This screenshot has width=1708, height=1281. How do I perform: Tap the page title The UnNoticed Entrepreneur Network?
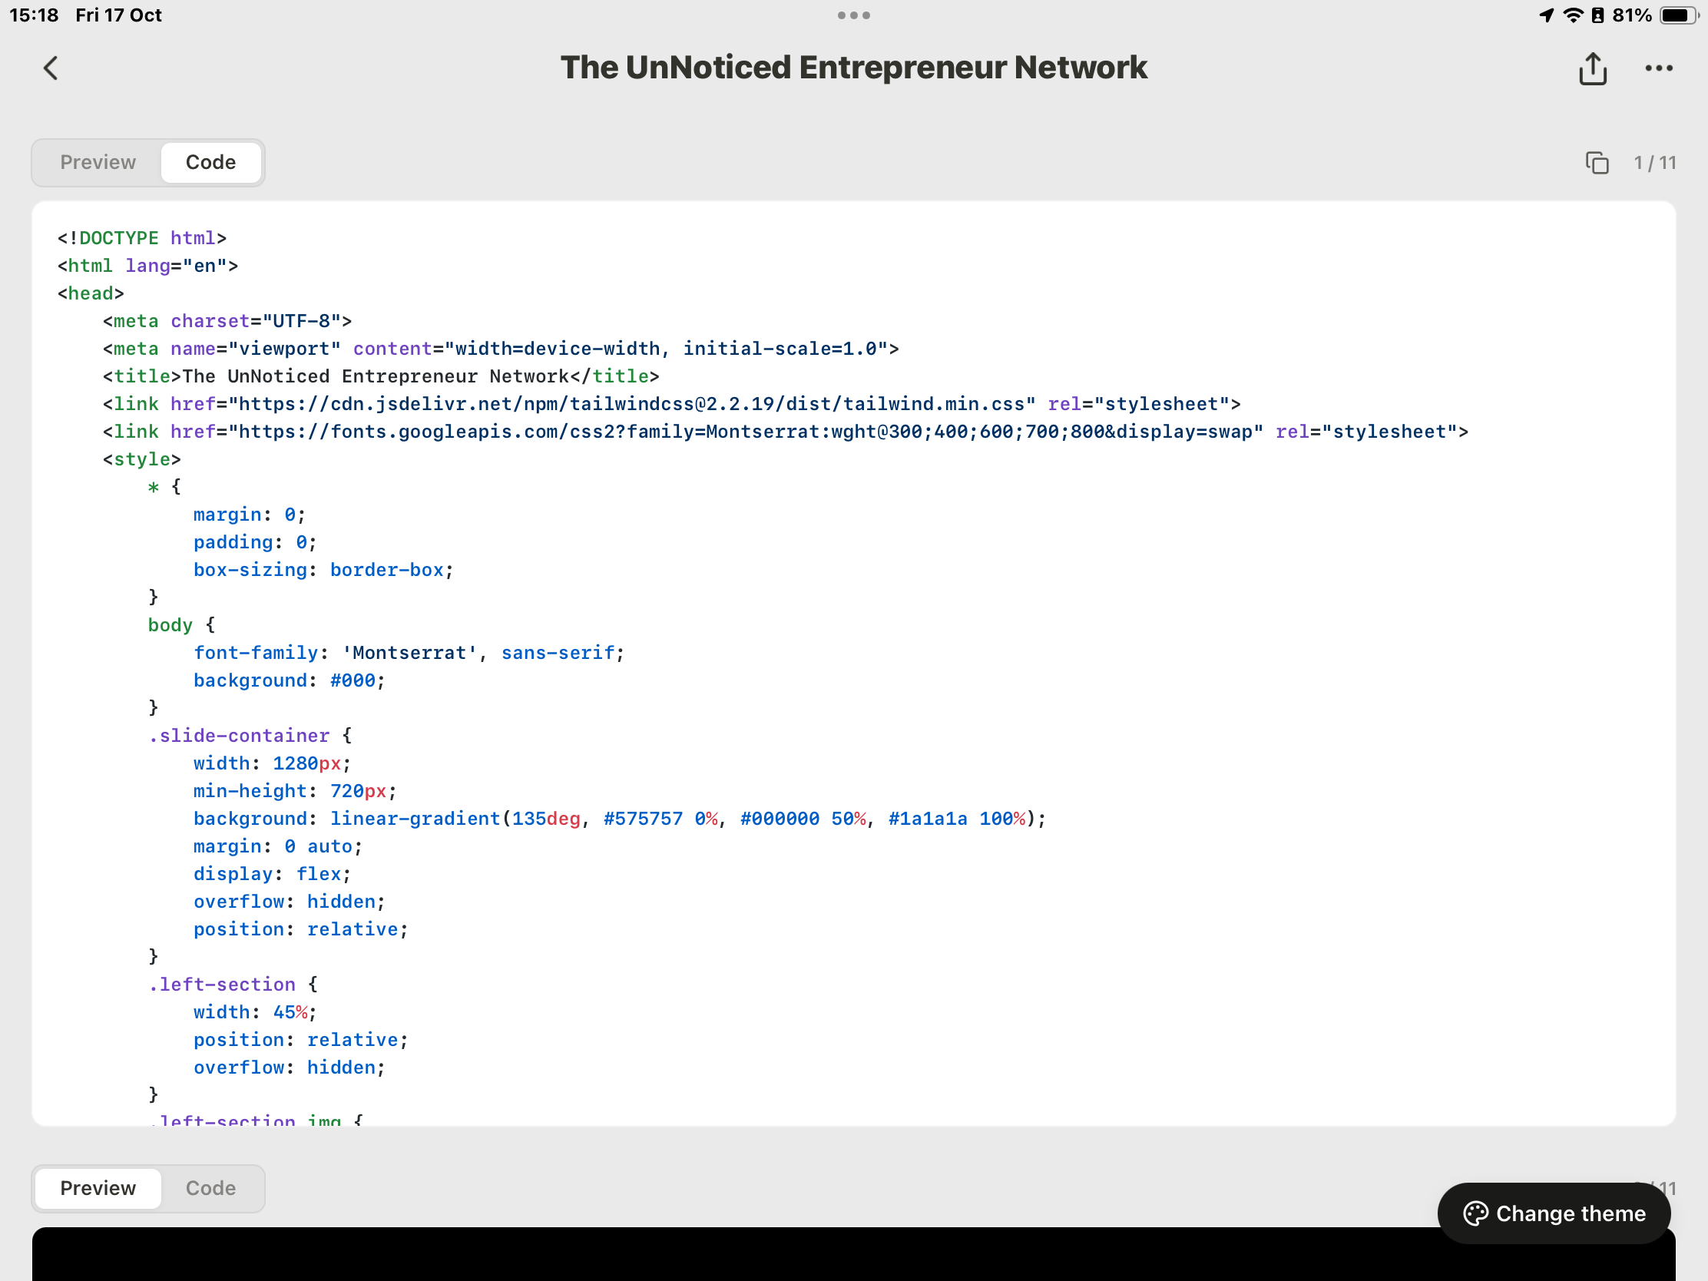point(853,68)
